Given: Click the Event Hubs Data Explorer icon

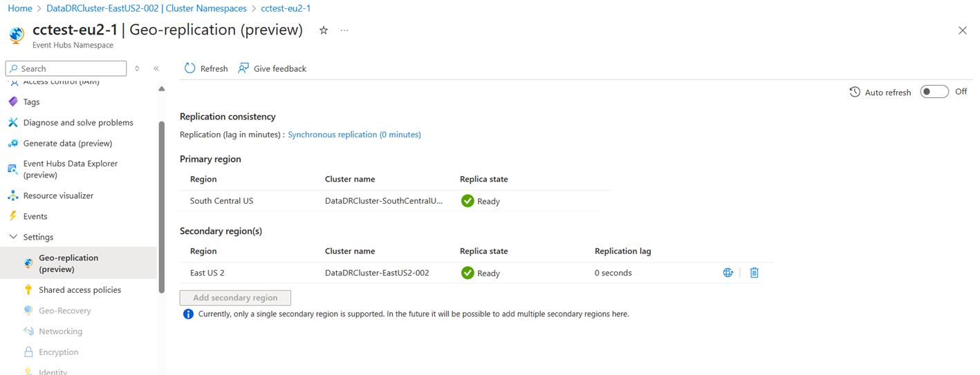Looking at the screenshot, I should tap(12, 169).
